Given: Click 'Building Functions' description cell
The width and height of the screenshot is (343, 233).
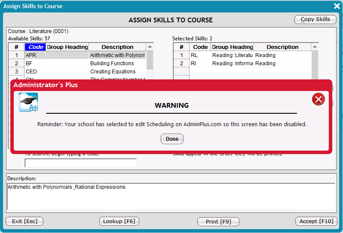Looking at the screenshot, I should [117, 64].
